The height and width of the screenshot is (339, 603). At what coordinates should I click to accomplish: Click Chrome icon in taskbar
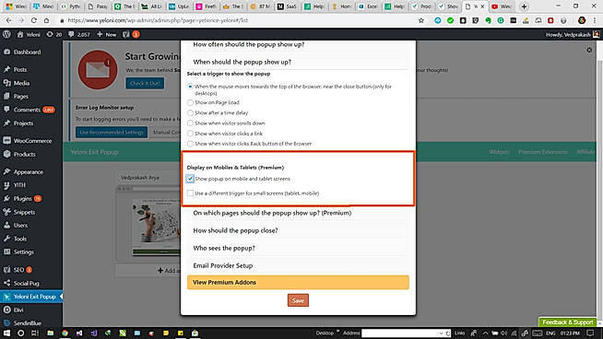point(65,333)
